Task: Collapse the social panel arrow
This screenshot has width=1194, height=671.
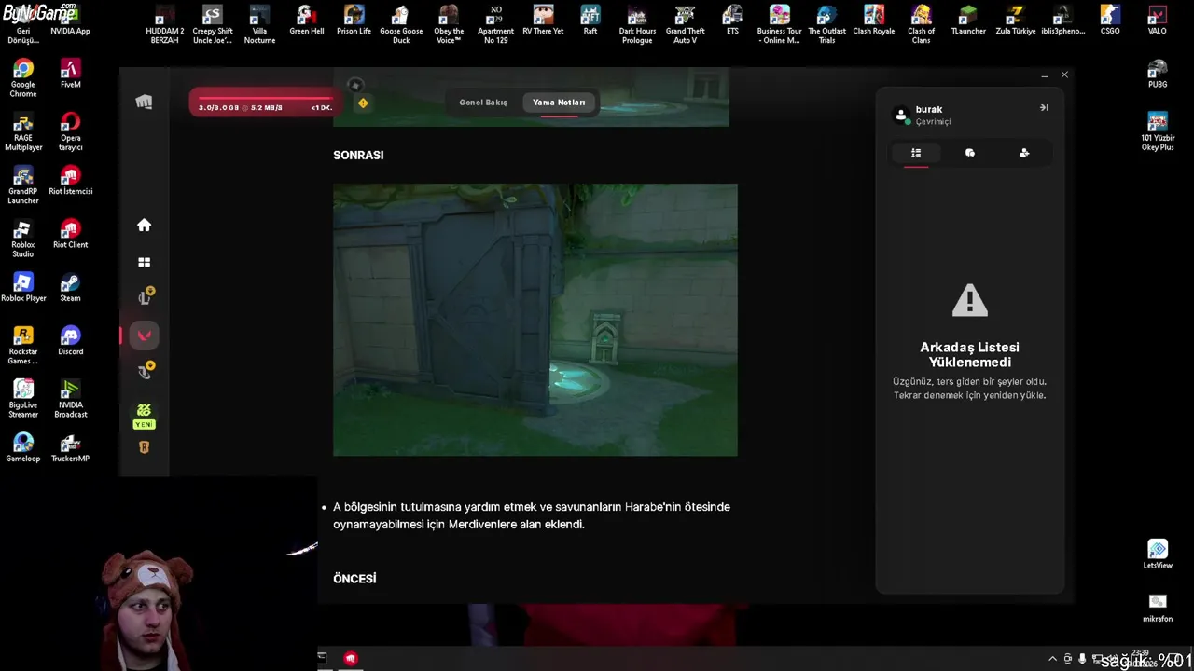Action: coord(1044,108)
